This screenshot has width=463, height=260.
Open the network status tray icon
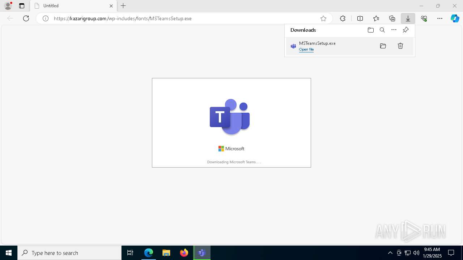pos(408,253)
